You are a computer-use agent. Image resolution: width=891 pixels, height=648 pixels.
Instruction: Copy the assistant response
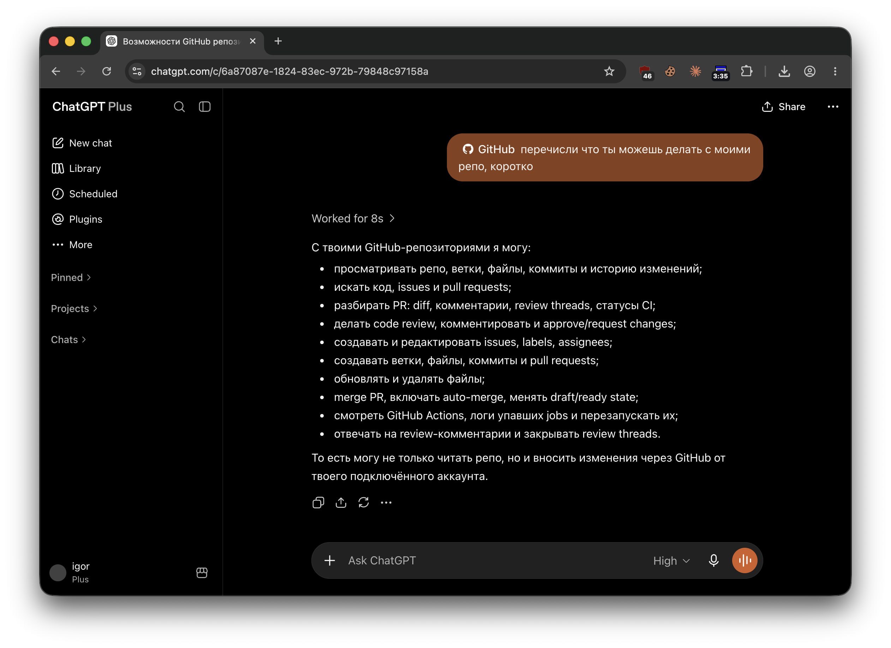pos(318,503)
